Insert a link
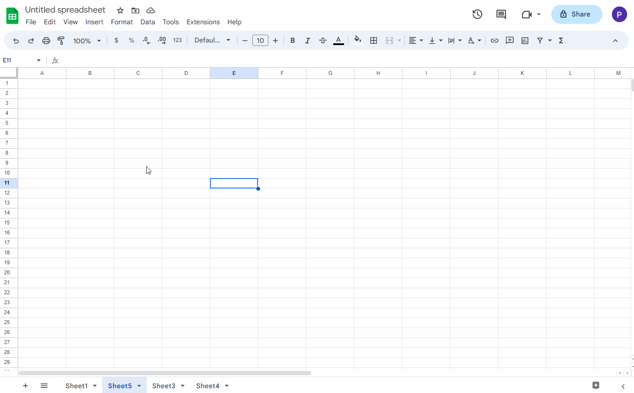The height and width of the screenshot is (393, 634). point(495,40)
